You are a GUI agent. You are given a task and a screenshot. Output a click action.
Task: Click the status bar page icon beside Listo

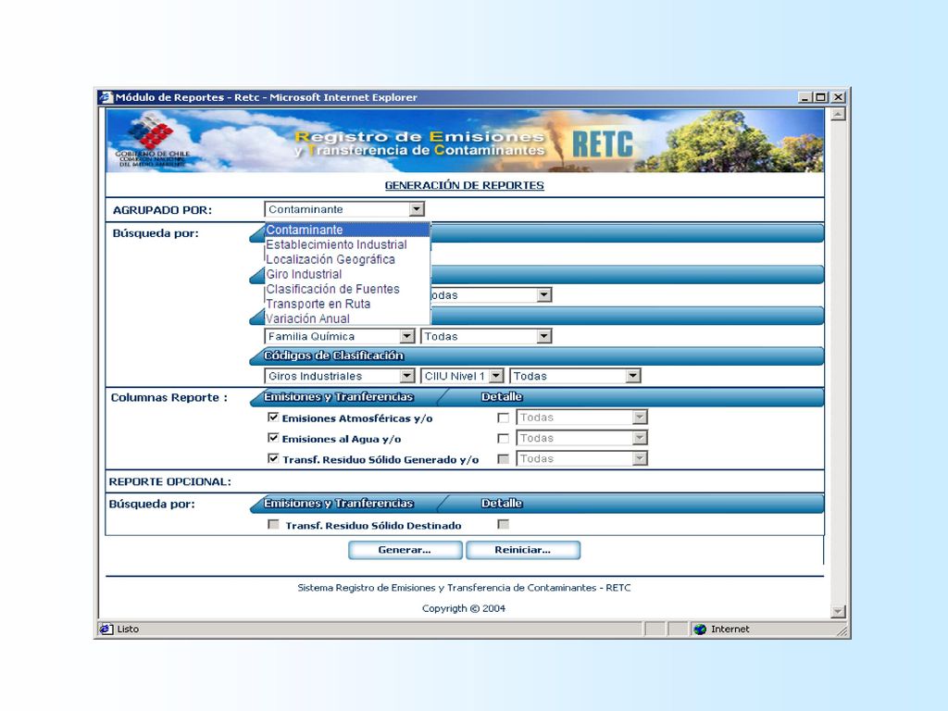(106, 630)
